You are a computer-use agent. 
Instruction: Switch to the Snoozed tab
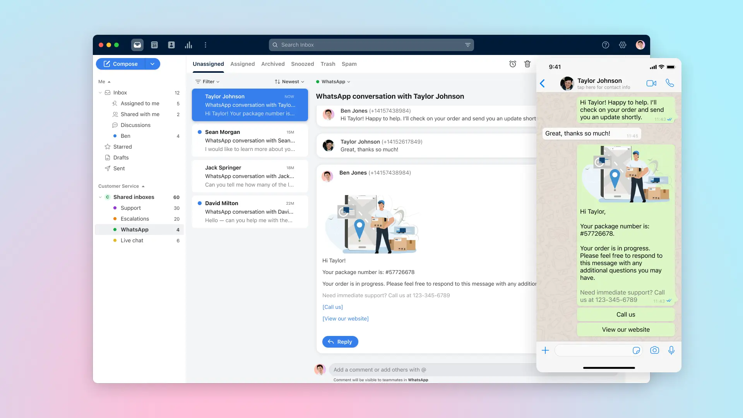pyautogui.click(x=302, y=64)
